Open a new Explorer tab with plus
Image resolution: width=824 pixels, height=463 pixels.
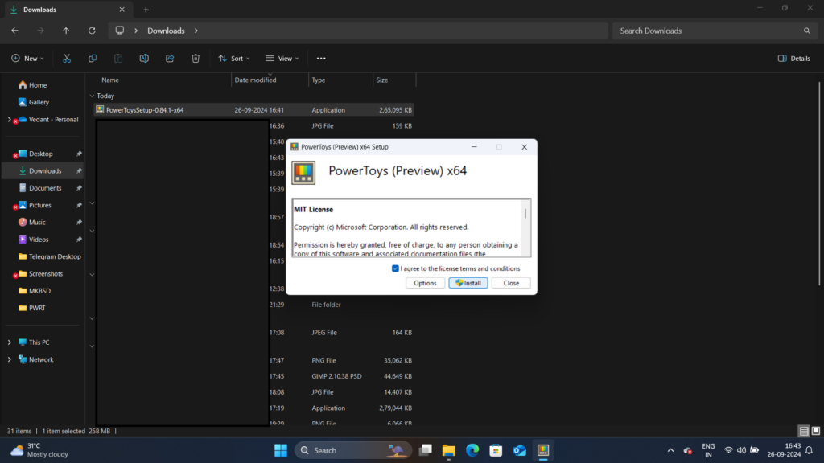click(146, 10)
